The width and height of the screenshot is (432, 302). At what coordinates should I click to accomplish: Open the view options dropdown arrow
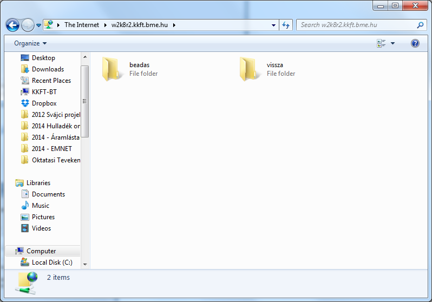(393, 43)
